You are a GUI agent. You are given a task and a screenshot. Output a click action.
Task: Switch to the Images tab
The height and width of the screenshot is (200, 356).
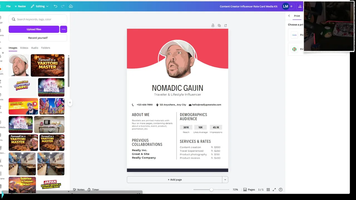[13, 48]
